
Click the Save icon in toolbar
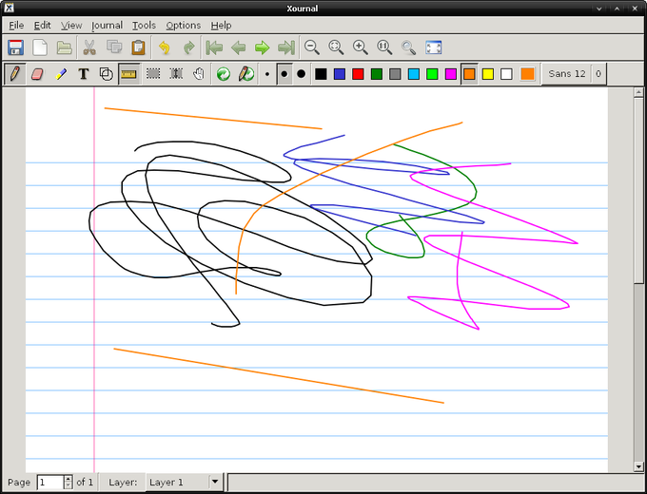(x=15, y=47)
